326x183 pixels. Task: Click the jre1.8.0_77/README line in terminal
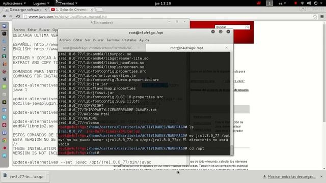point(78,118)
